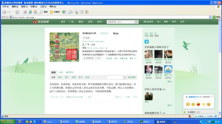Close the greeting popup with X

(x=212, y=96)
